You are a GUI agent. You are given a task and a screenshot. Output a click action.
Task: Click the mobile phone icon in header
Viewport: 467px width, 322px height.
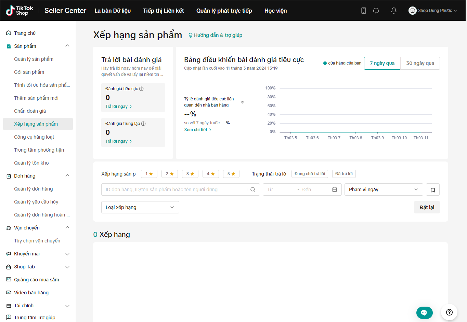point(363,11)
